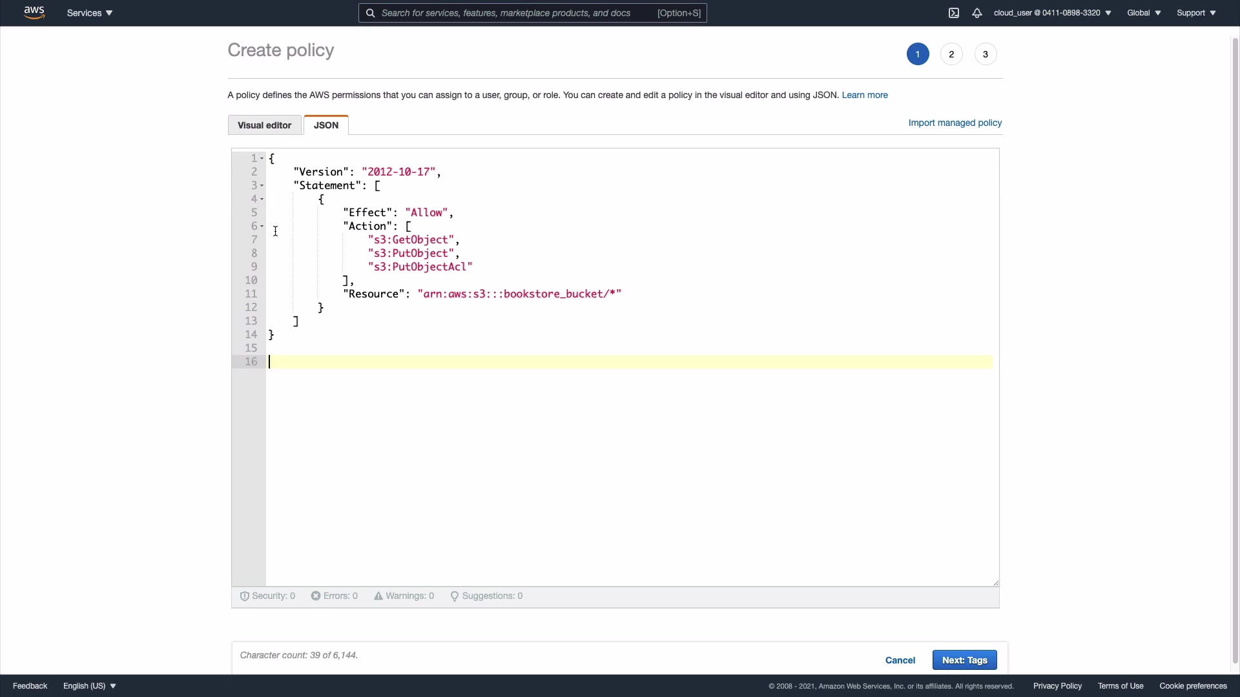This screenshot has width=1240, height=697.
Task: Expand the Services dropdown menu
Action: (90, 13)
